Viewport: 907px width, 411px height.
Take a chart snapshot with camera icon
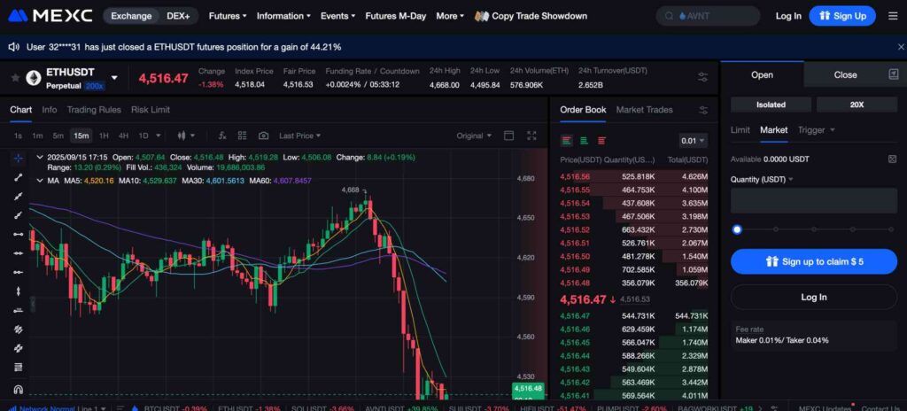pyautogui.click(x=263, y=136)
